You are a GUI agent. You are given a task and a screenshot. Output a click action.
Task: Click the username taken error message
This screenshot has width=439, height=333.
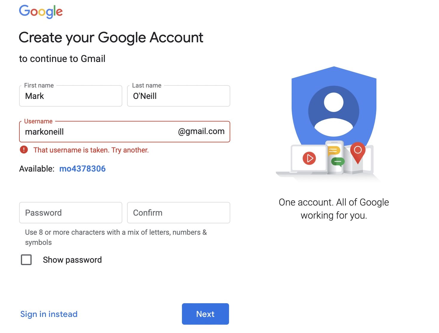[91, 150]
